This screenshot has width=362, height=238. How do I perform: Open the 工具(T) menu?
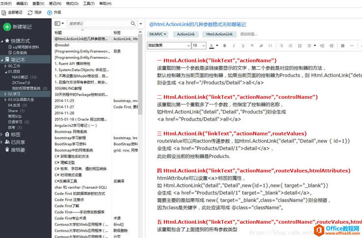coord(89,3)
